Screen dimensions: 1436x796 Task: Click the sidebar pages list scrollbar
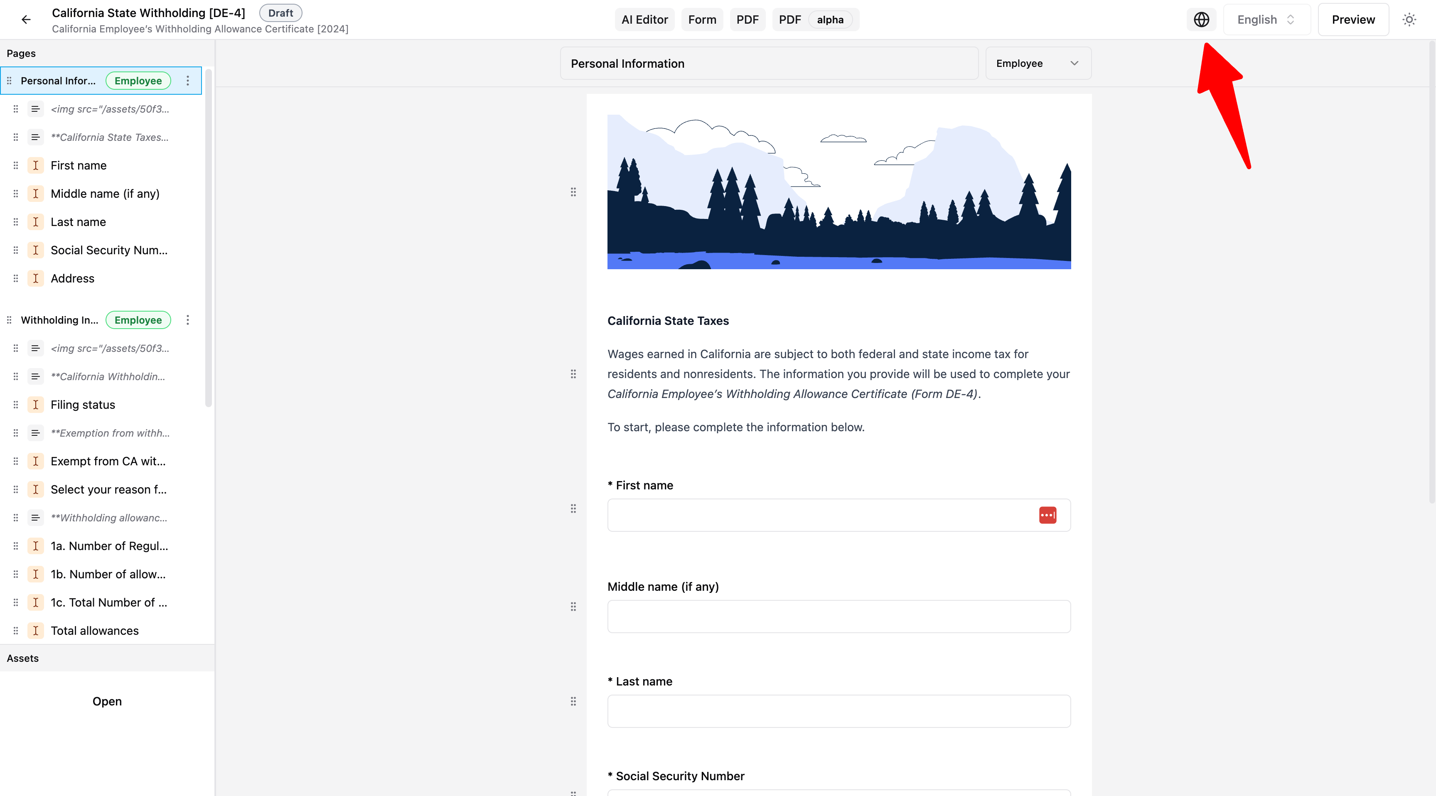(x=209, y=238)
